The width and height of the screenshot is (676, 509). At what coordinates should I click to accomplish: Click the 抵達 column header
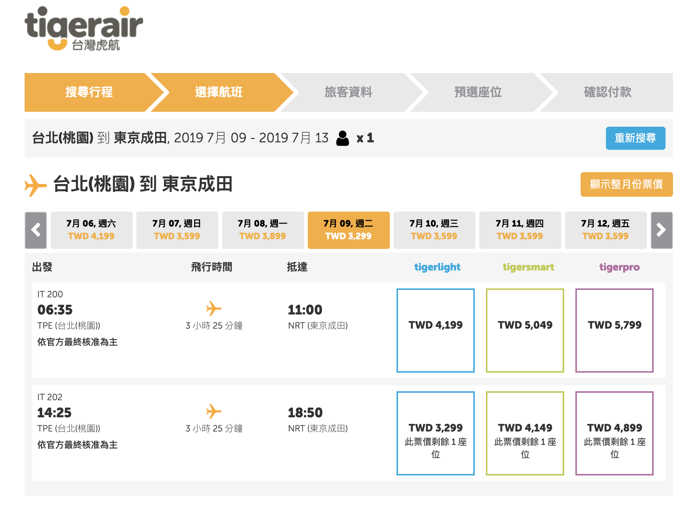297,267
